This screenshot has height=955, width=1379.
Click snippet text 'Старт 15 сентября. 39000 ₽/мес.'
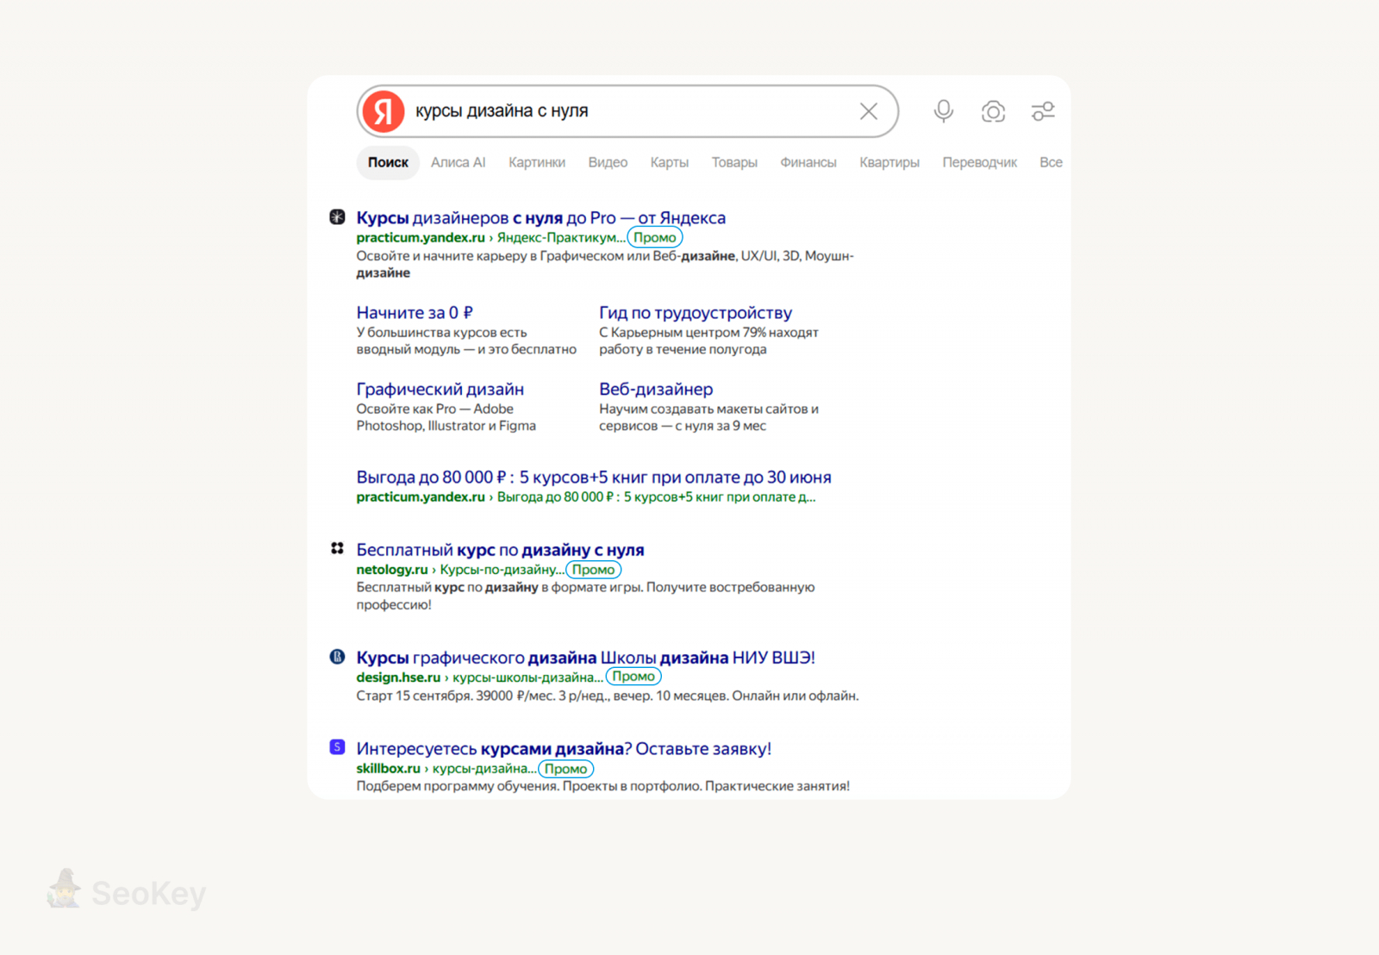[455, 696]
